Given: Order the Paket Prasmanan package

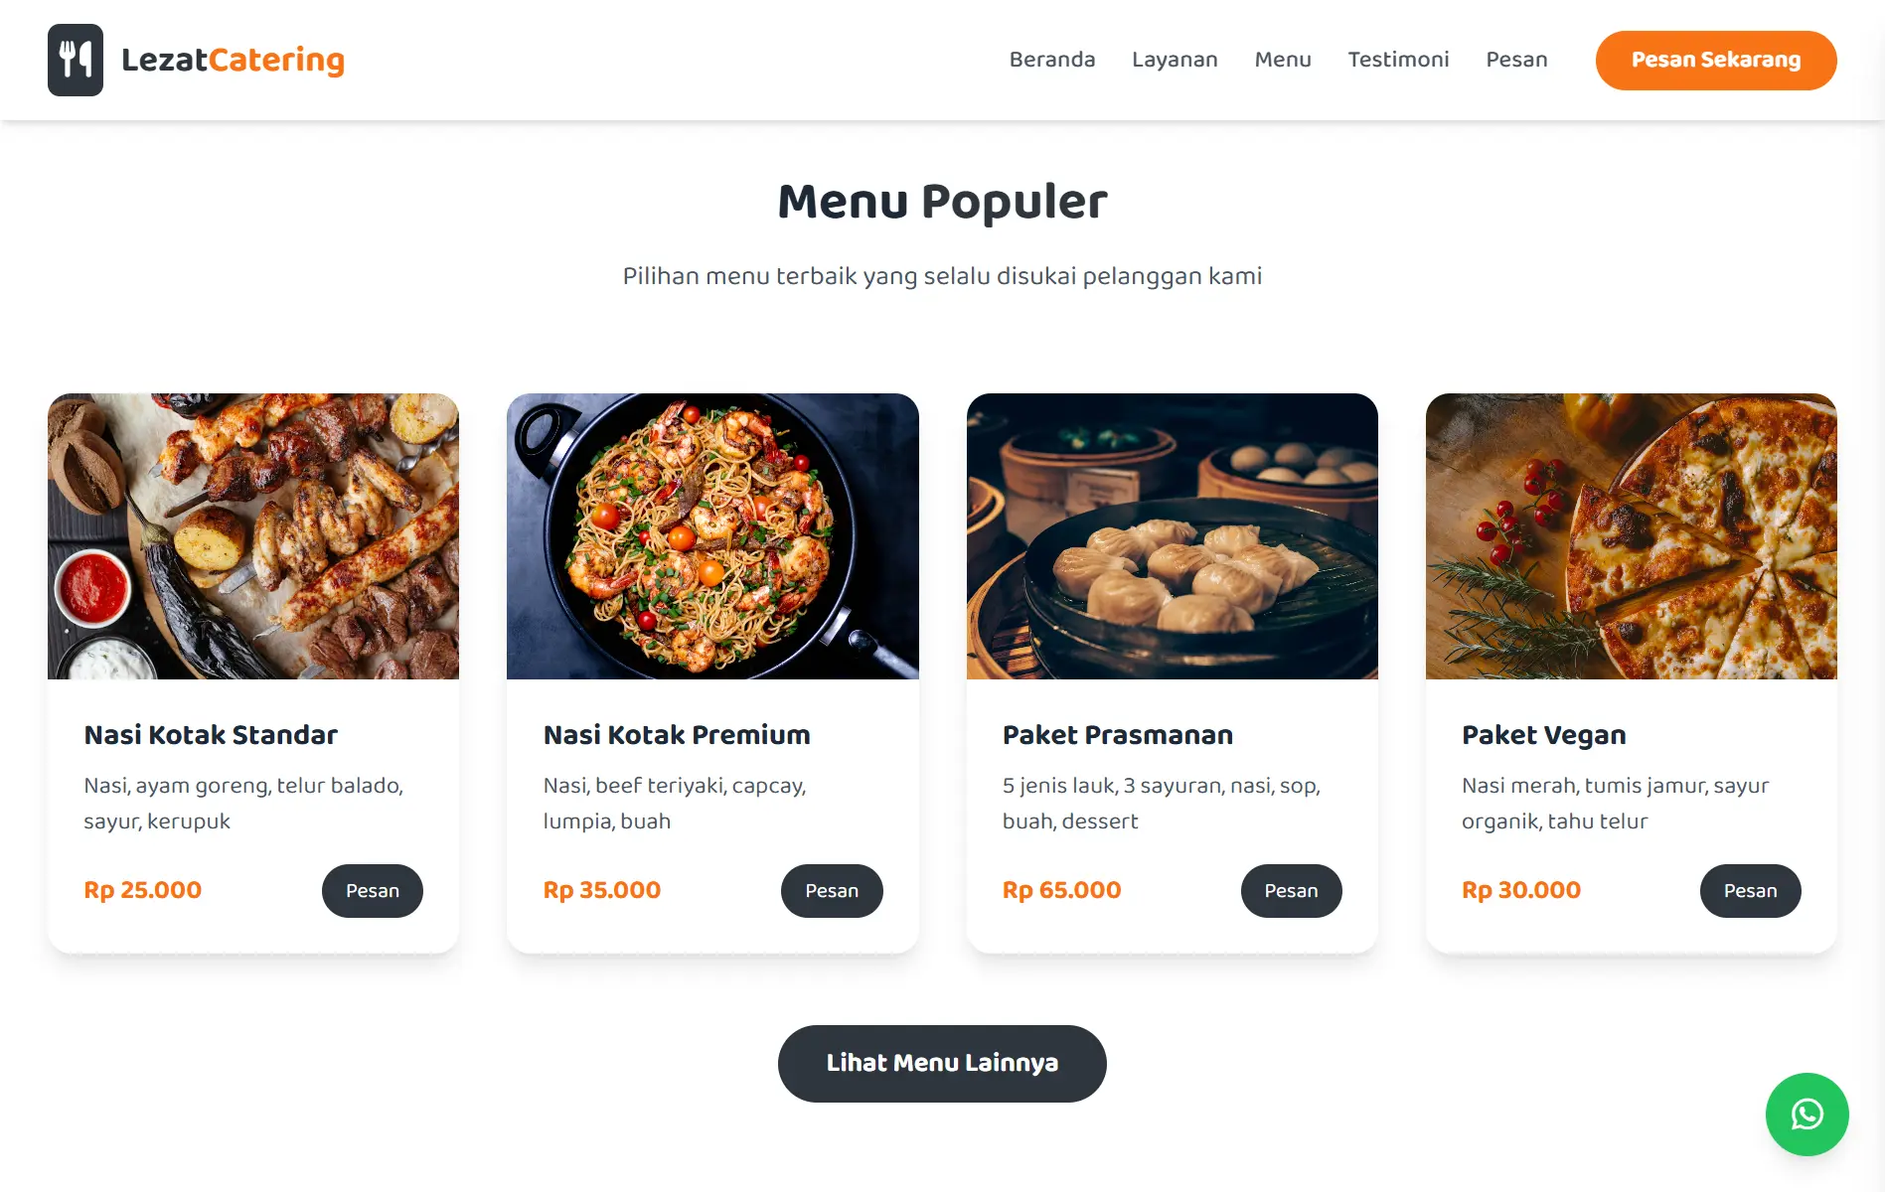Looking at the screenshot, I should (1291, 890).
